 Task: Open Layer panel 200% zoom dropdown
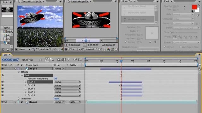pyautogui.click(x=74, y=49)
